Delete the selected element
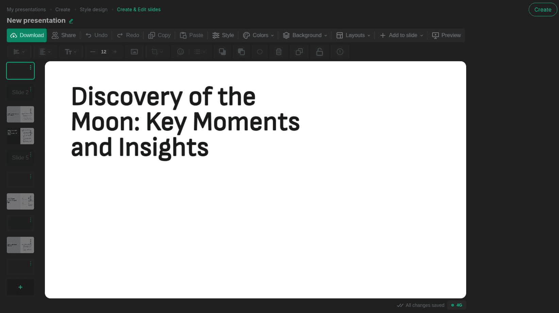559x313 pixels. [x=278, y=52]
